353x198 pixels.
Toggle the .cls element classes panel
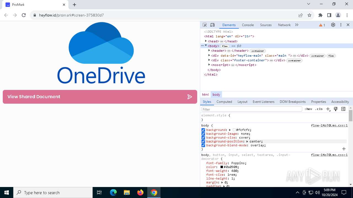tap(319, 109)
